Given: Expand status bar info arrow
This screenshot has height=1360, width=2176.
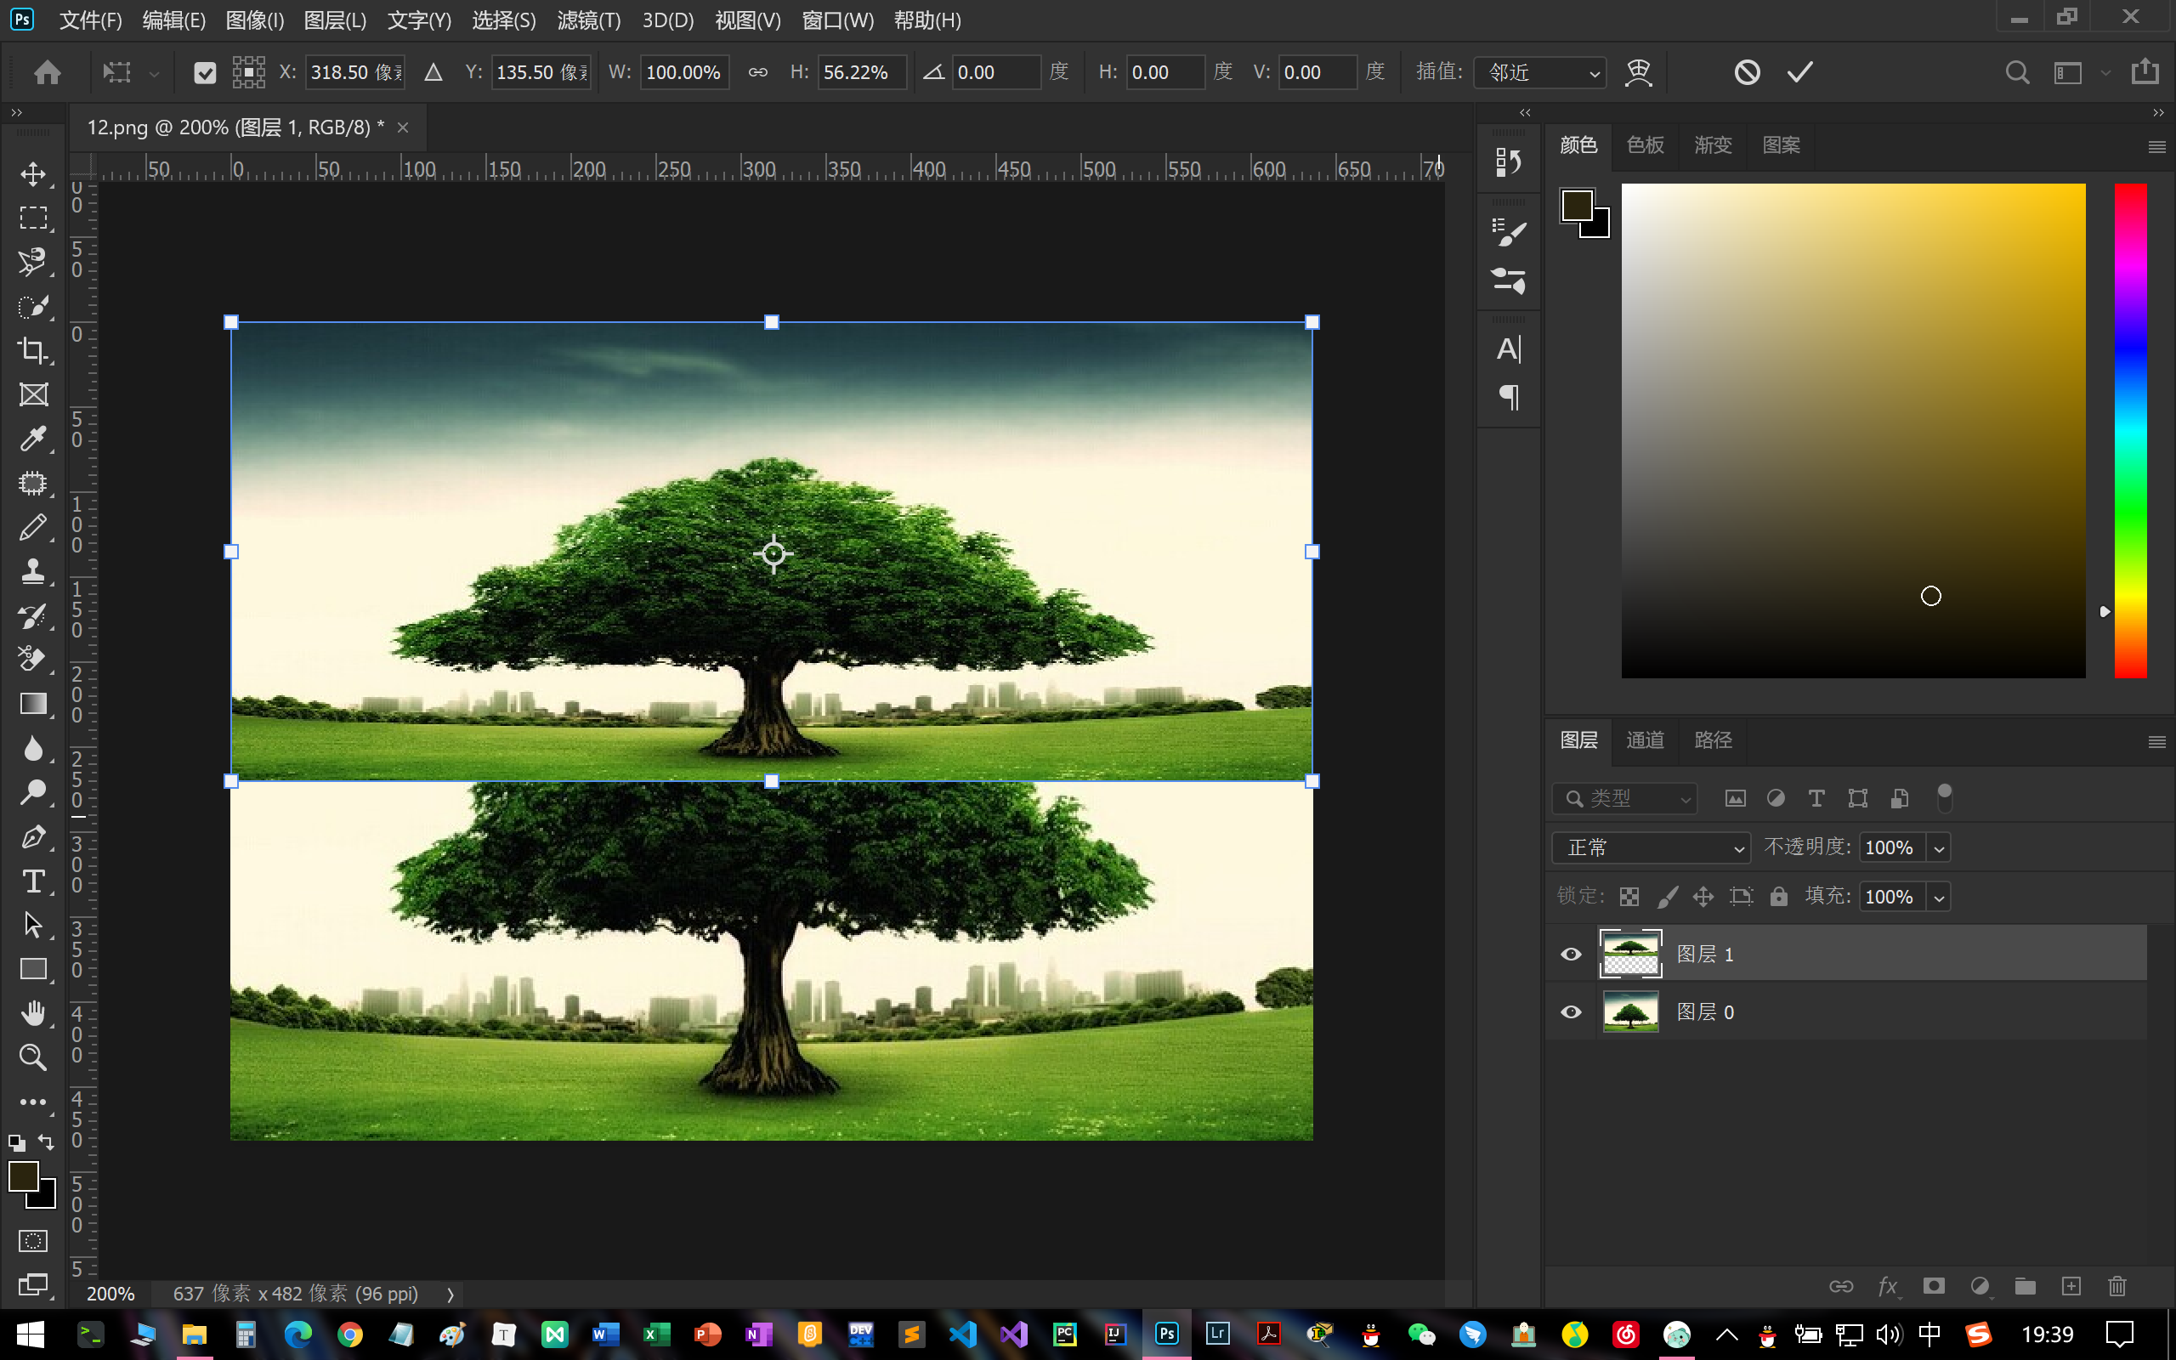Looking at the screenshot, I should [450, 1295].
